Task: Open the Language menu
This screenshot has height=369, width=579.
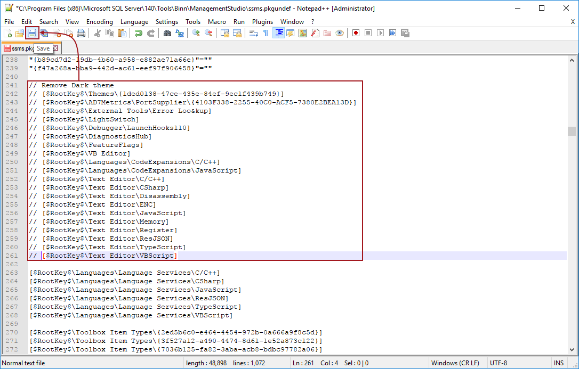Action: (134, 22)
